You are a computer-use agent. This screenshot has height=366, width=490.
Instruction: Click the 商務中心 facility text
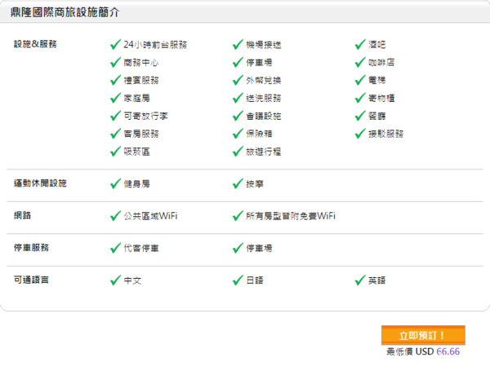pos(140,62)
